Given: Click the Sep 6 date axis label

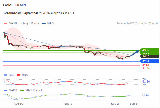Looking at the screenshot, I should pyautogui.click(x=133, y=104).
